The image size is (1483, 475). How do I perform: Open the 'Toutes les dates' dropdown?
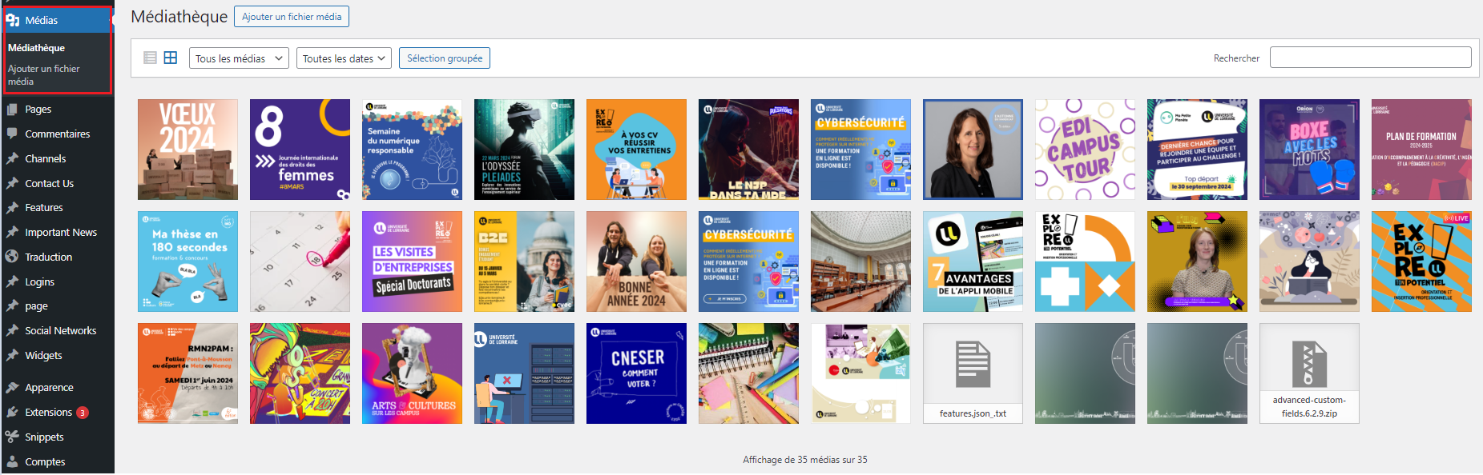344,58
